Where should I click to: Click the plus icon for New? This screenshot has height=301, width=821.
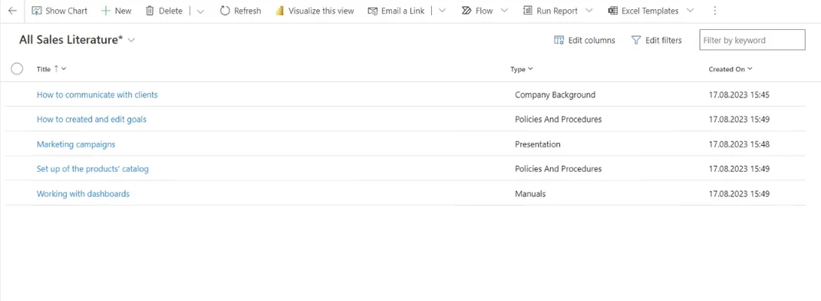(106, 11)
